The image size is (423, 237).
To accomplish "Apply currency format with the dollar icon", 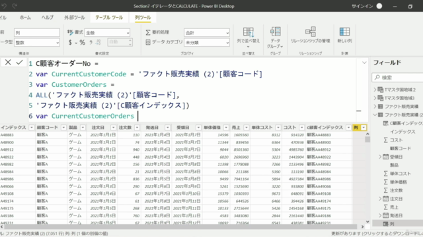I will pos(70,42).
